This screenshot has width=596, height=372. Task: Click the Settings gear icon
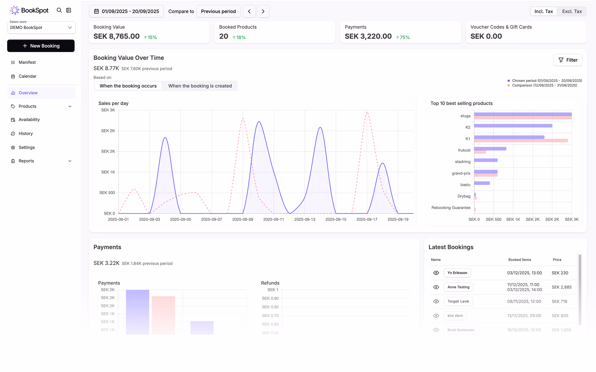coord(13,148)
